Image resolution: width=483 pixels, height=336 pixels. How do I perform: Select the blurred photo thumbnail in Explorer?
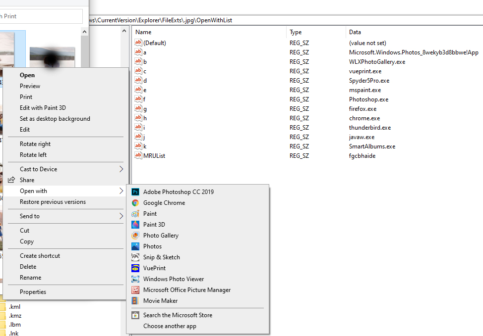click(52, 57)
